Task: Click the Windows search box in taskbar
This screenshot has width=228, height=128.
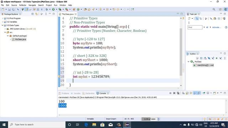Action: [x=37, y=125]
